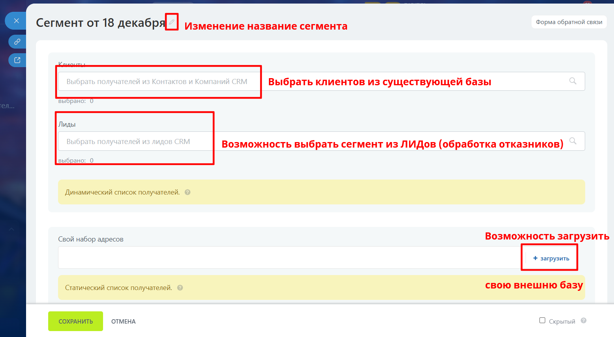The height and width of the screenshot is (337, 614).
Task: Close the slider panel with X button
Action: pos(16,21)
